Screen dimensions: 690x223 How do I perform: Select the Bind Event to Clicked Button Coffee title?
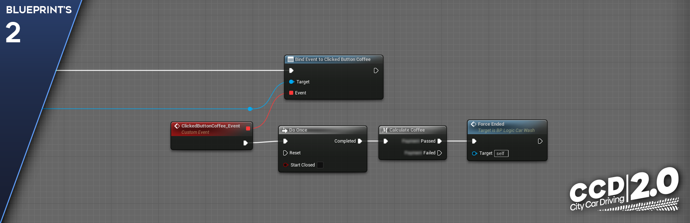pos(332,60)
